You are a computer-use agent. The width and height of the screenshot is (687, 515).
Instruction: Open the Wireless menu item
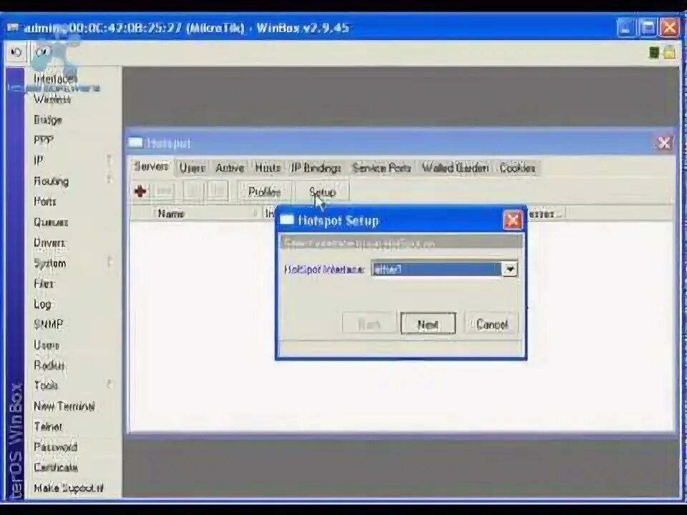pos(52,99)
